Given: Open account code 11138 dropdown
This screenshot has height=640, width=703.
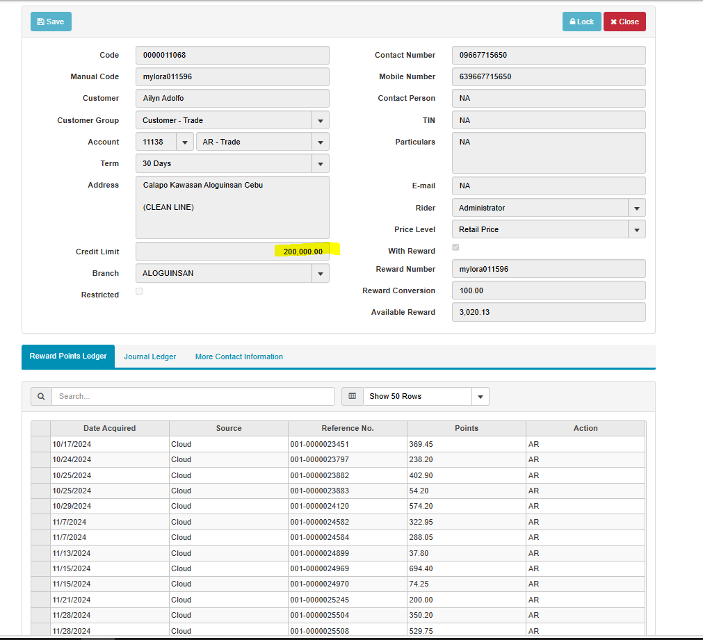Looking at the screenshot, I should coord(184,142).
